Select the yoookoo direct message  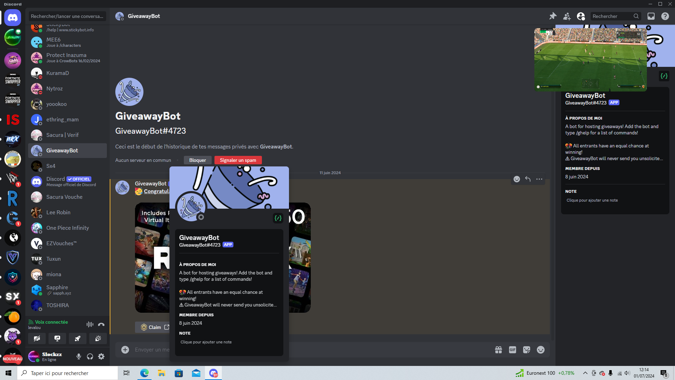[67, 104]
